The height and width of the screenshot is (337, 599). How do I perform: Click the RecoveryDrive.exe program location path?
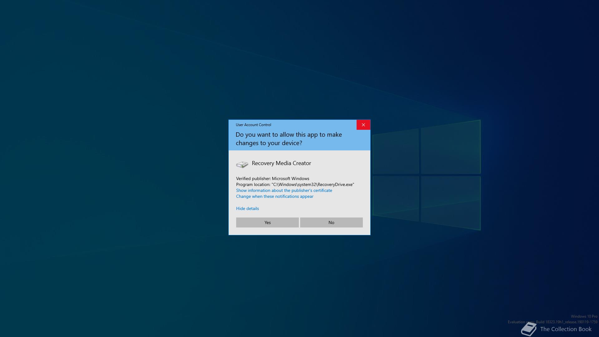[313, 184]
